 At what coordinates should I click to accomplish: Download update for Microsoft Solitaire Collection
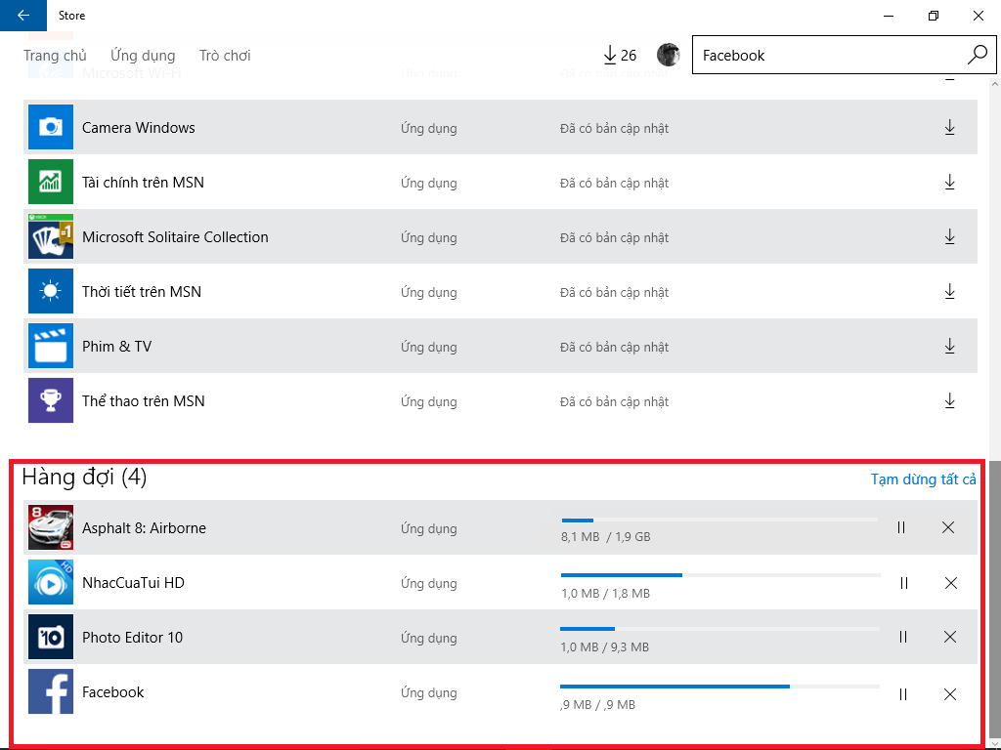(x=949, y=237)
